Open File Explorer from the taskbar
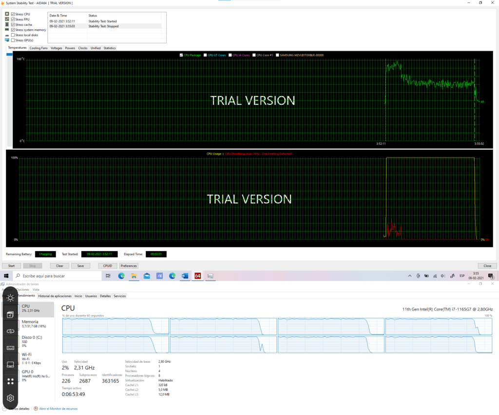Screen dimensions: 499x415 [x=134, y=276]
